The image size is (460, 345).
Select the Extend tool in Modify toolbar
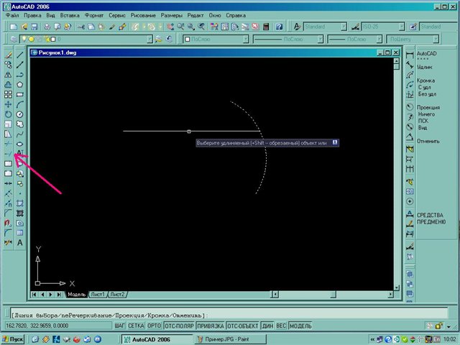8,153
